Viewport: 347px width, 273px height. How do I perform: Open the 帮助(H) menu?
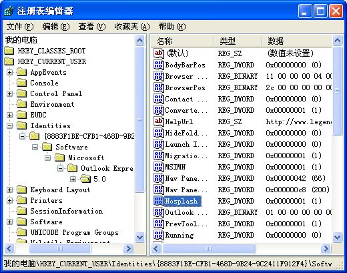(172, 27)
